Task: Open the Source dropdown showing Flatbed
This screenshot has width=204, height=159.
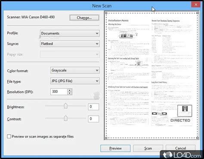Action: point(70,44)
